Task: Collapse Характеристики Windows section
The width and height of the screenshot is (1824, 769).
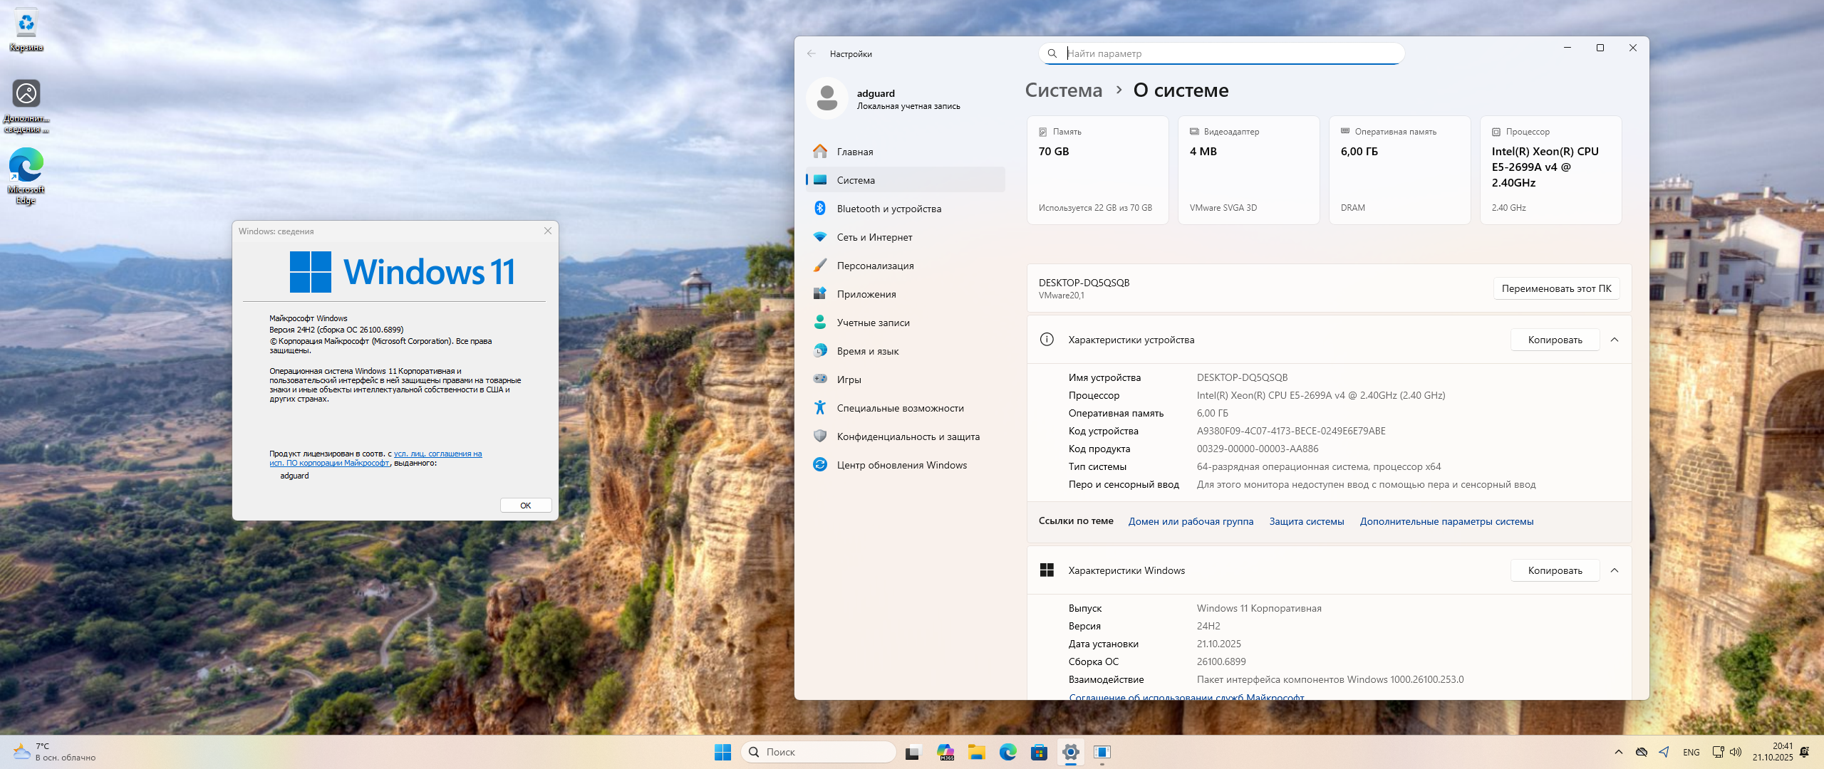Action: coord(1615,570)
